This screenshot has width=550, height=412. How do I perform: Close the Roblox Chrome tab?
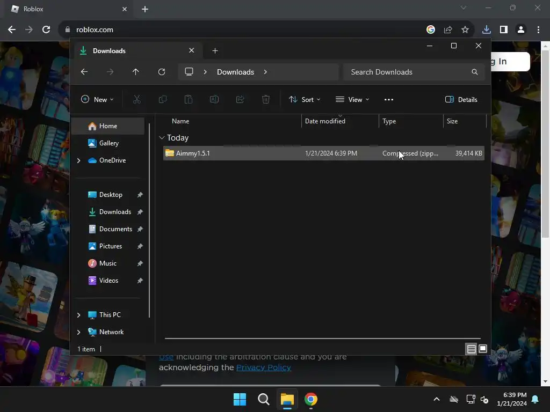[125, 9]
